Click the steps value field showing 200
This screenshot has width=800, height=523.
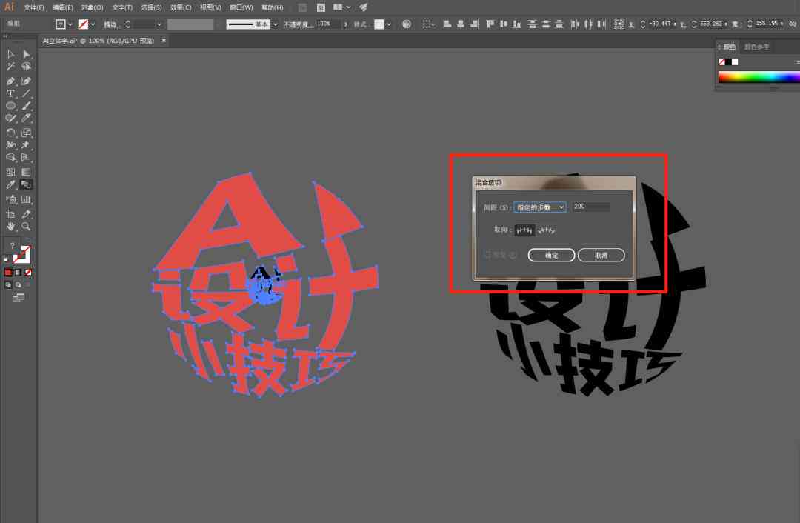tap(590, 207)
